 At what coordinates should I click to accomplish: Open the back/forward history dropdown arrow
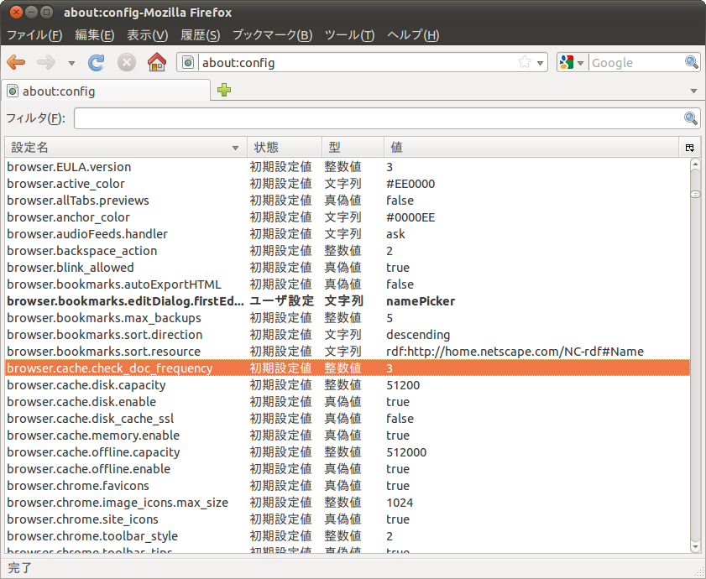pos(71,63)
